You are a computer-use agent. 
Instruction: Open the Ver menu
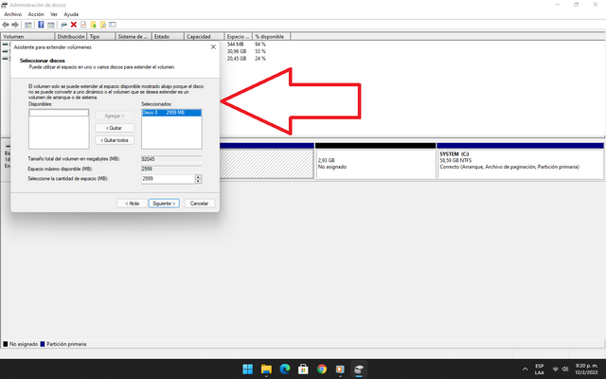pyautogui.click(x=54, y=14)
